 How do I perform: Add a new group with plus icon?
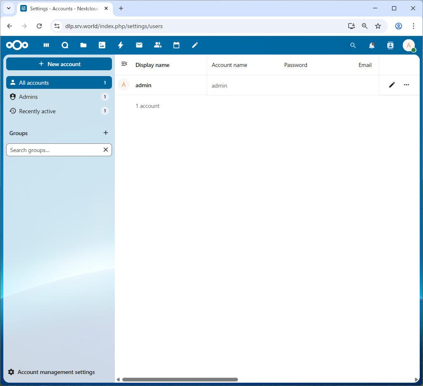click(x=106, y=133)
